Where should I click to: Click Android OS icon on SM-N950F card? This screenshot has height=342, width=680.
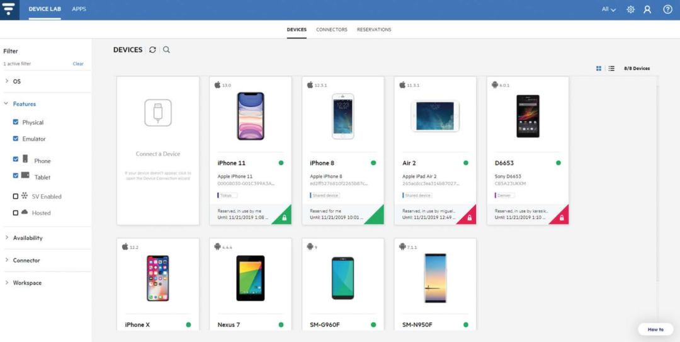pos(402,246)
